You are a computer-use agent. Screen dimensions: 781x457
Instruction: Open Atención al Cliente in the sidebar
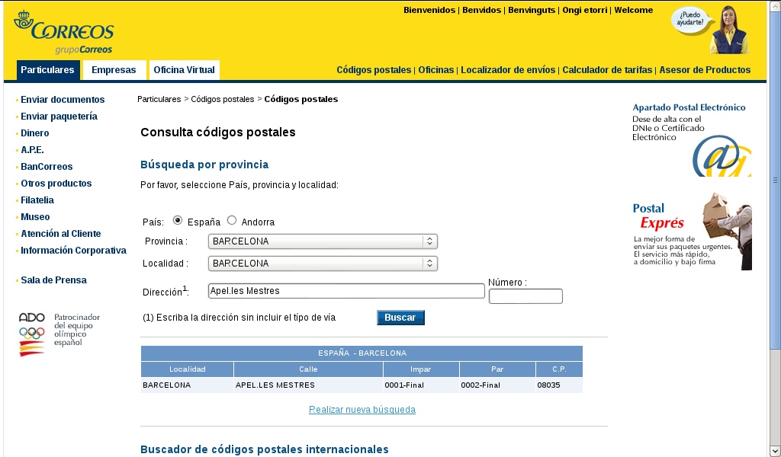(x=61, y=234)
